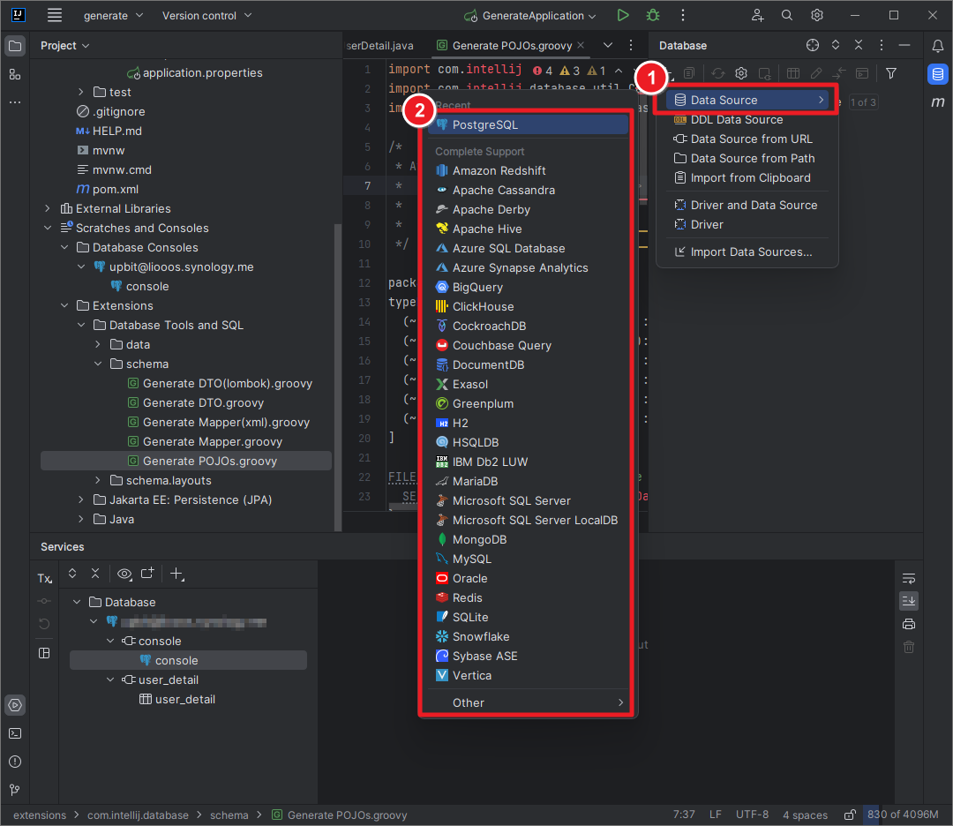953x826 pixels.
Task: Toggle the Services view options eye icon
Action: point(124,574)
